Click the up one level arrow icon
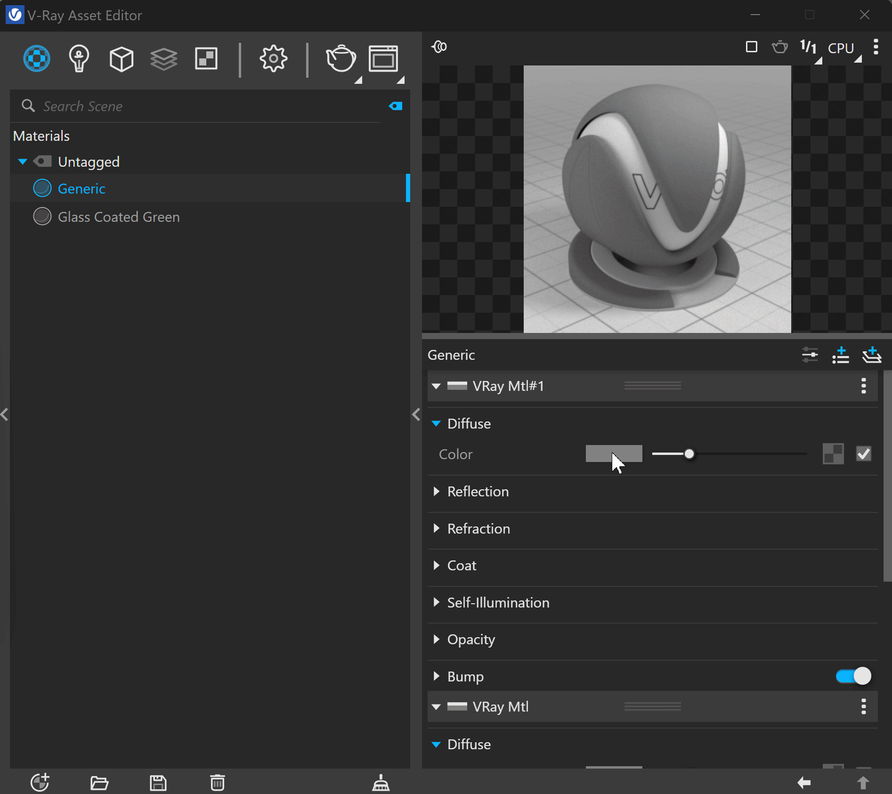Image resolution: width=892 pixels, height=794 pixels. [863, 783]
